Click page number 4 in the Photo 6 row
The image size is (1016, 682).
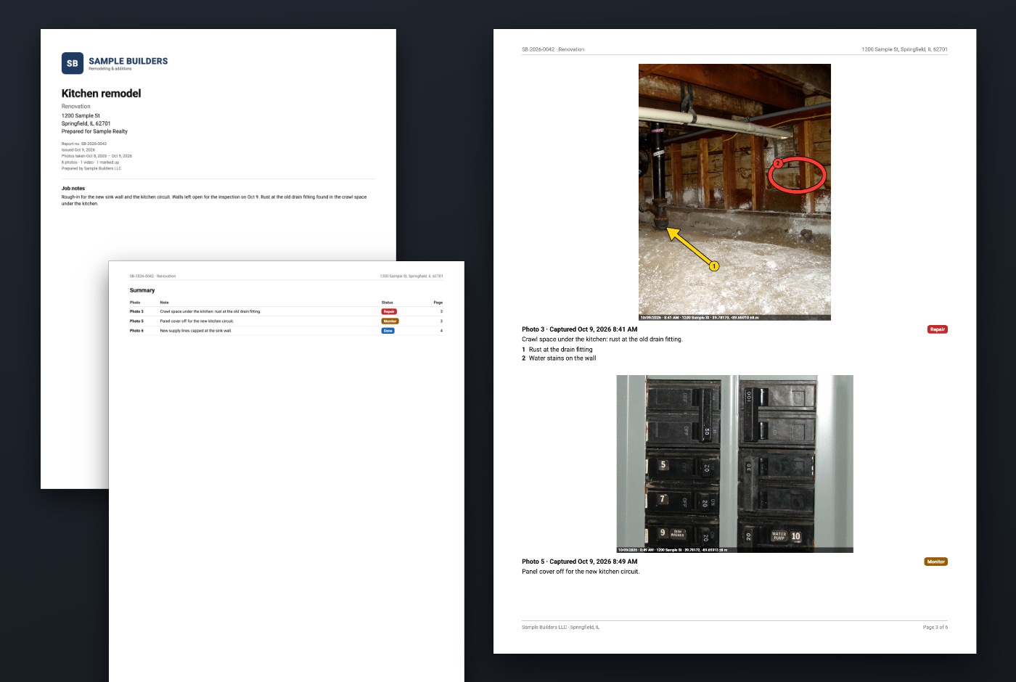click(x=441, y=331)
